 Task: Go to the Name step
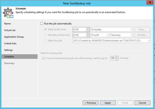coord(8,24)
